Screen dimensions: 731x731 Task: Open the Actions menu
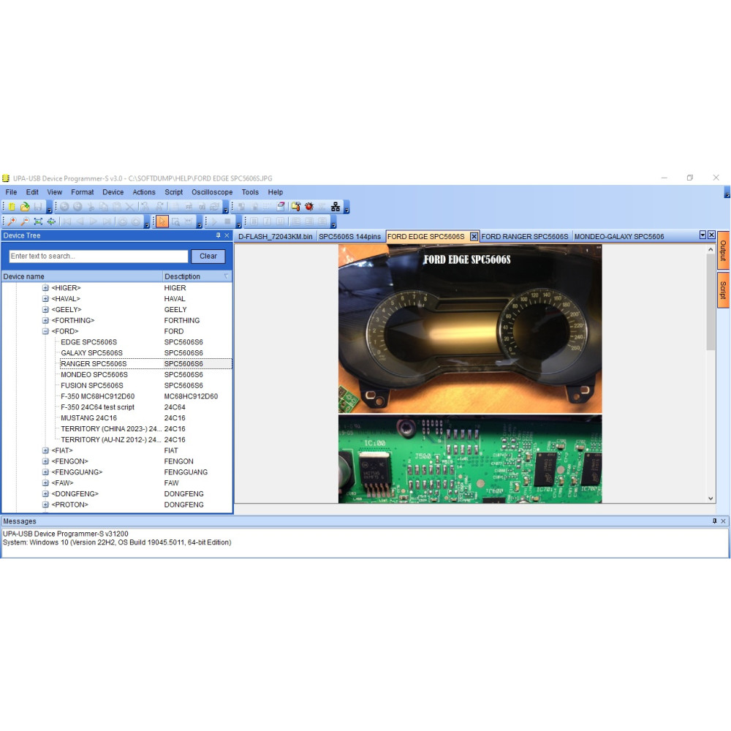click(143, 192)
